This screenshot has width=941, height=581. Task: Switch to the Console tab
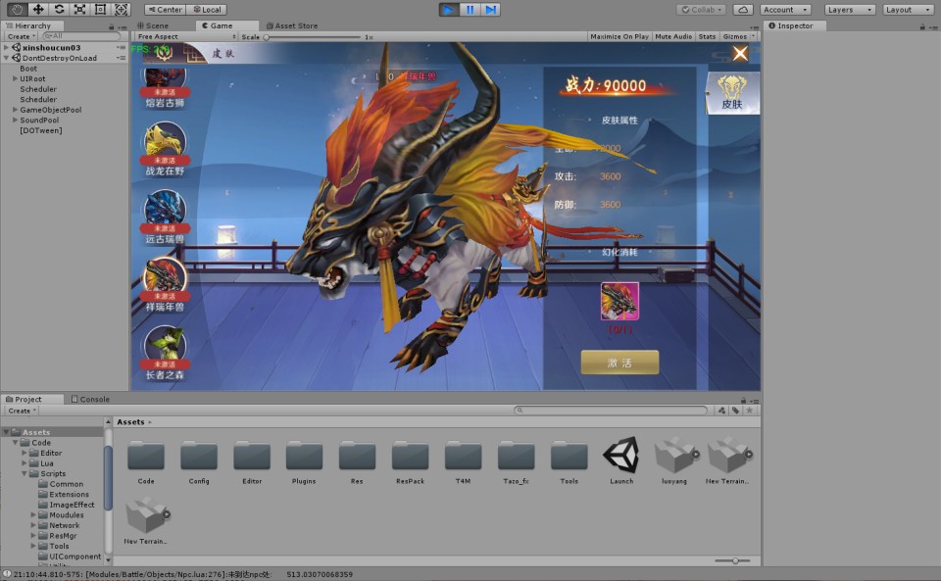tap(90, 399)
